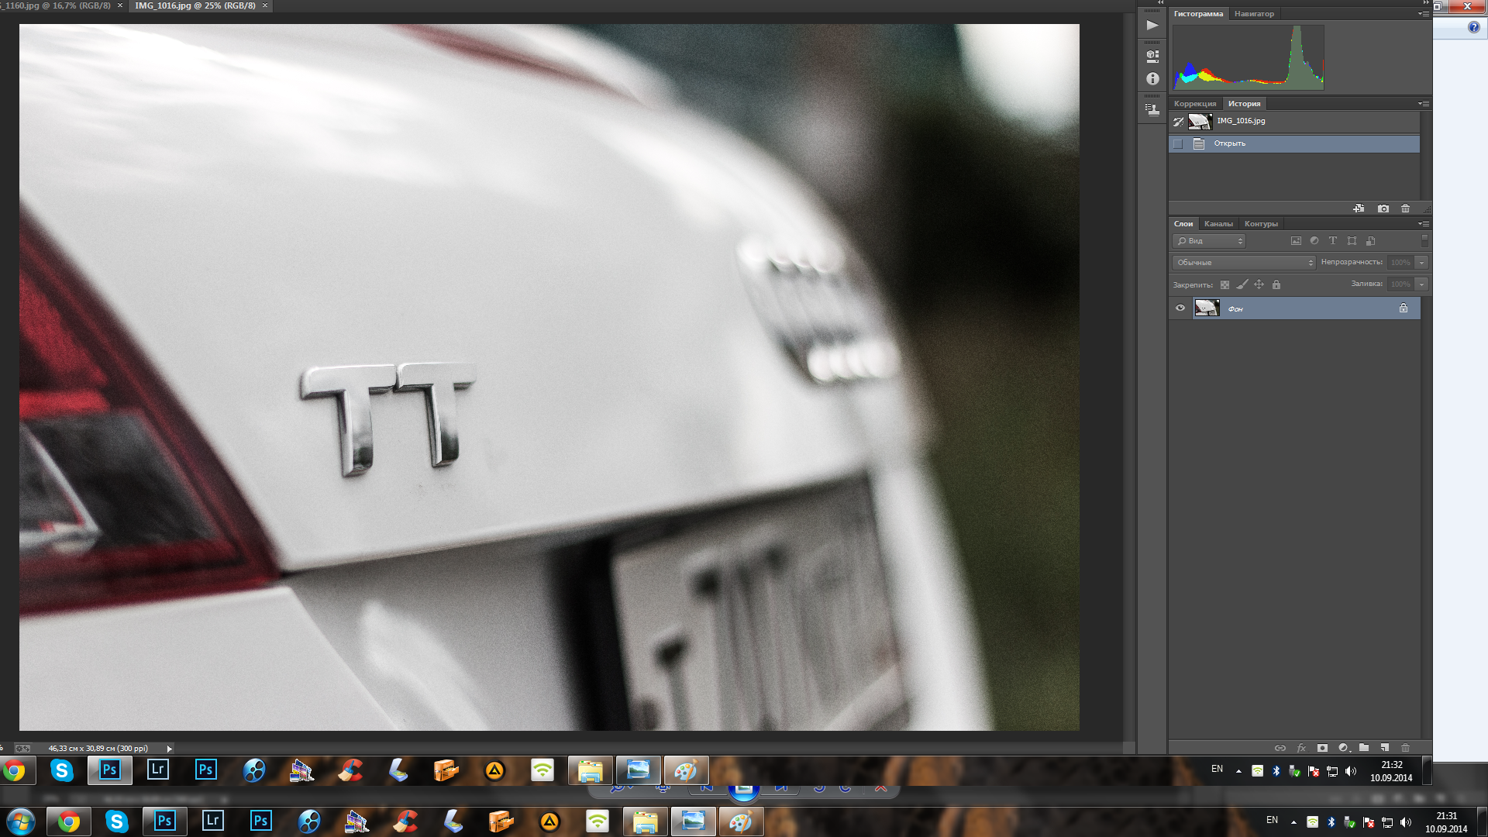
Task: Select the Слои tab
Action: point(1183,224)
